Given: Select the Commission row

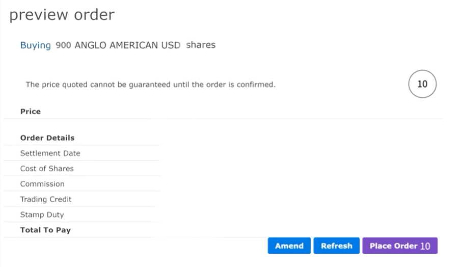Looking at the screenshot, I should pyautogui.click(x=82, y=183).
